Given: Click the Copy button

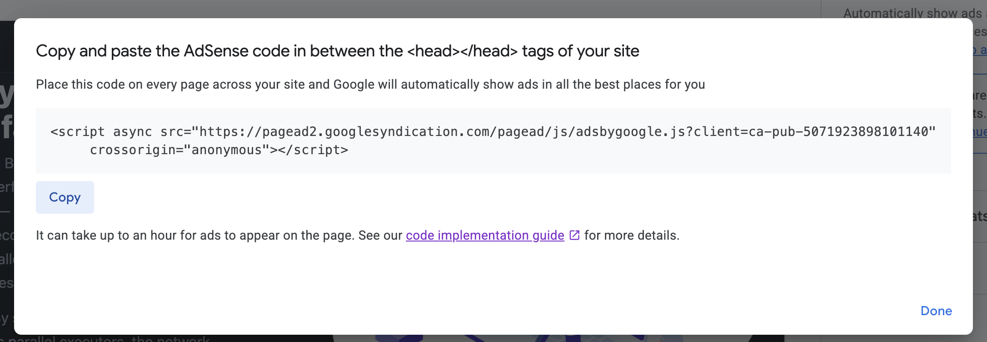Looking at the screenshot, I should (65, 197).
